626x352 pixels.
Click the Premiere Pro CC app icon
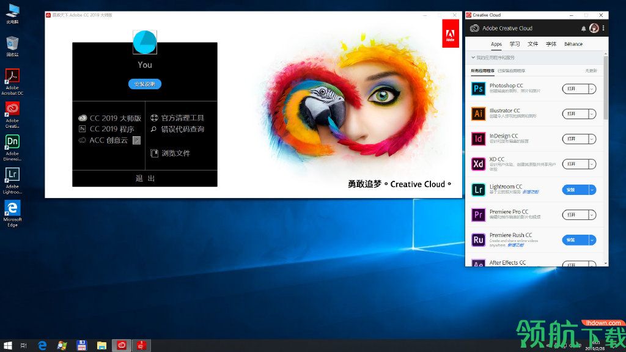pyautogui.click(x=478, y=215)
